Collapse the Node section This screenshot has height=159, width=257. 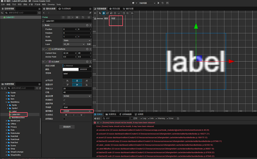(x=43, y=25)
